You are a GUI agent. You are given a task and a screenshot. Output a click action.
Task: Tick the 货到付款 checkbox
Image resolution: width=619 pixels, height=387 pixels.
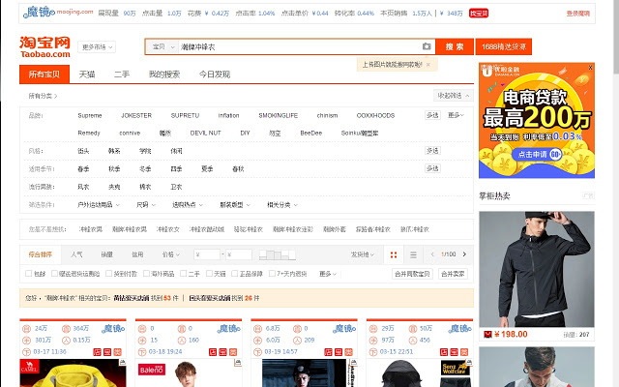[108, 273]
